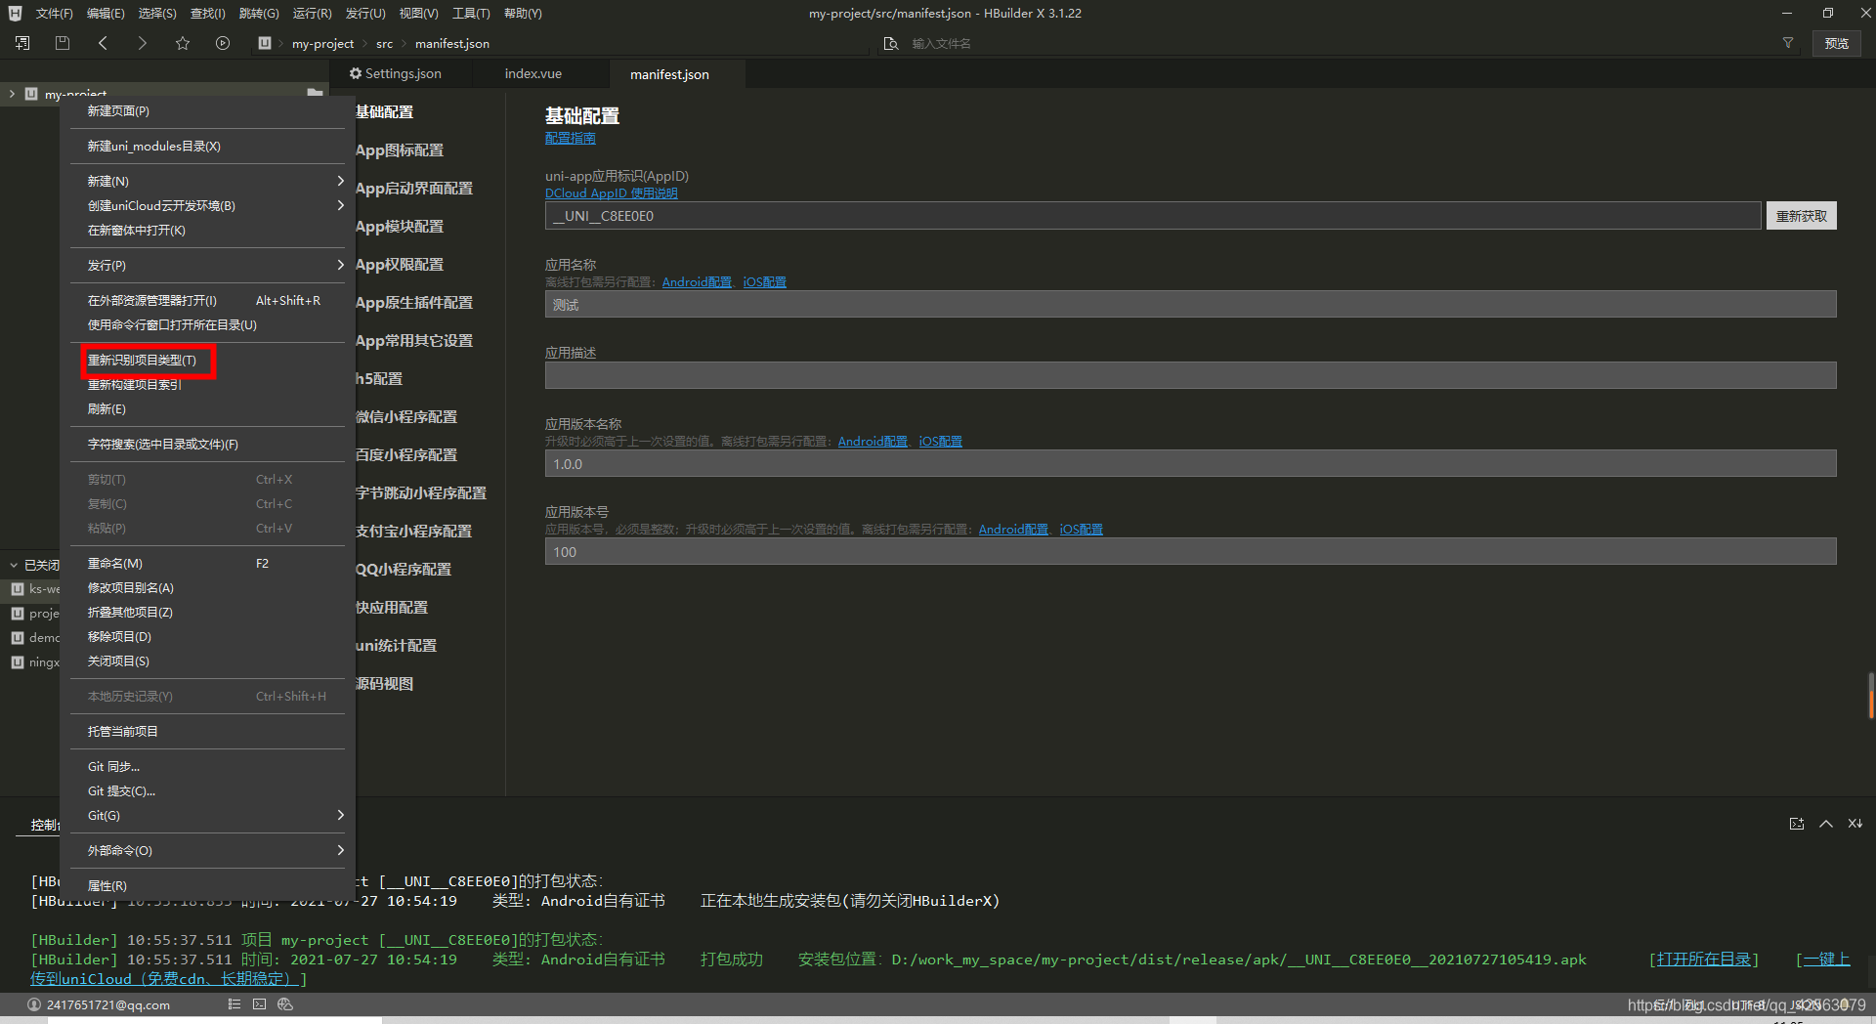Expand 创建uniCloud云开发环境 submenu
This screenshot has width=1876, height=1024.
click(340, 205)
